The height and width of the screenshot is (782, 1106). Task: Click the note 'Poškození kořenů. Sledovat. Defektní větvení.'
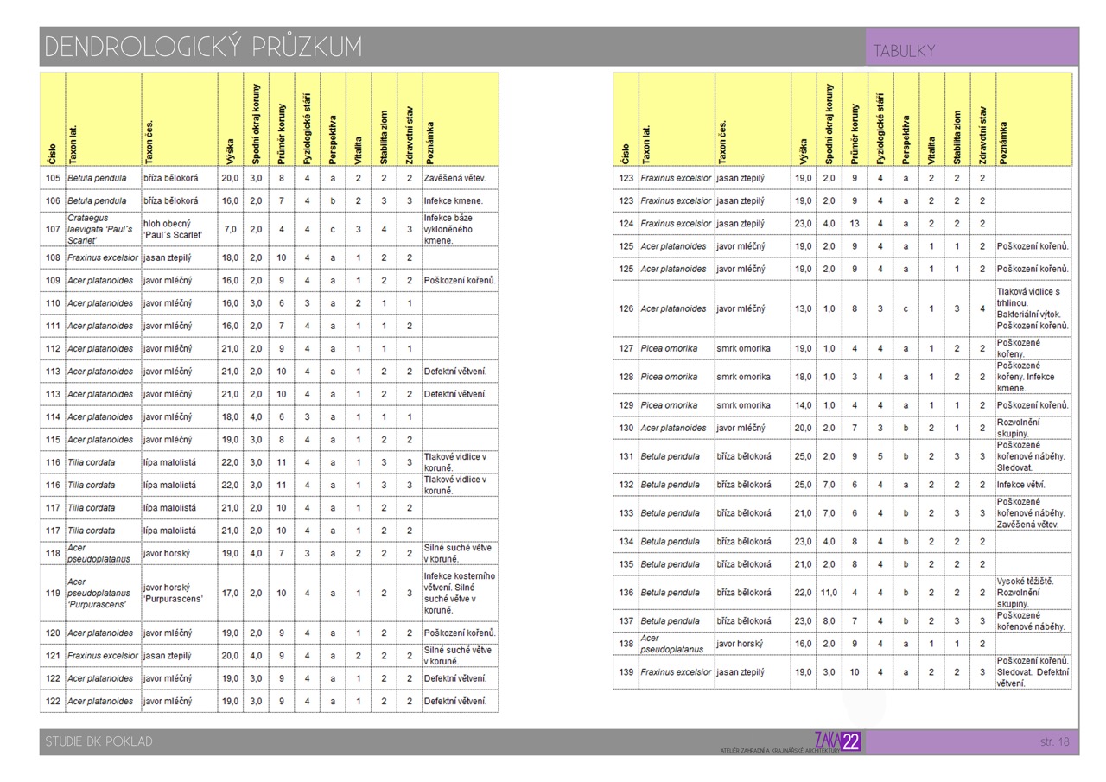1033,672
